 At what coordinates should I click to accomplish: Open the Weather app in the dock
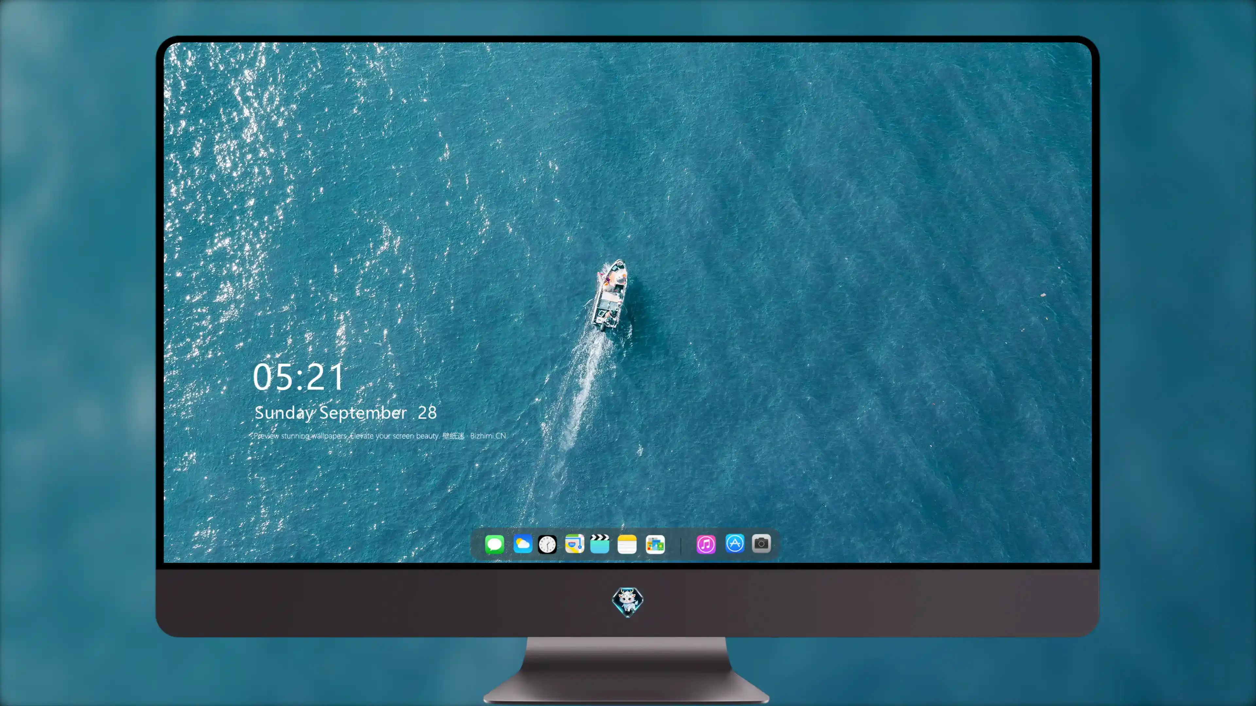pyautogui.click(x=523, y=544)
